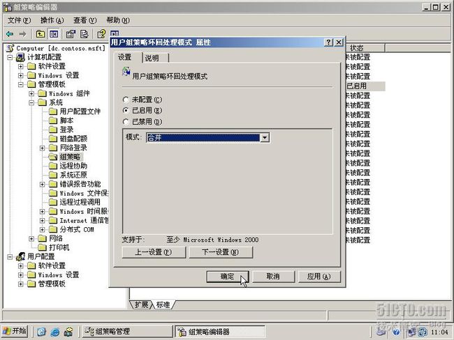Click the 11:04 system clock
Viewport: 454px width, 340px height.
(x=439, y=332)
